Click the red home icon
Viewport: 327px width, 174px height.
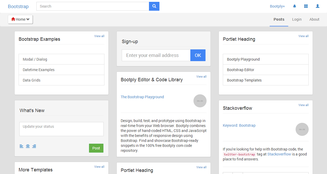tap(13, 19)
